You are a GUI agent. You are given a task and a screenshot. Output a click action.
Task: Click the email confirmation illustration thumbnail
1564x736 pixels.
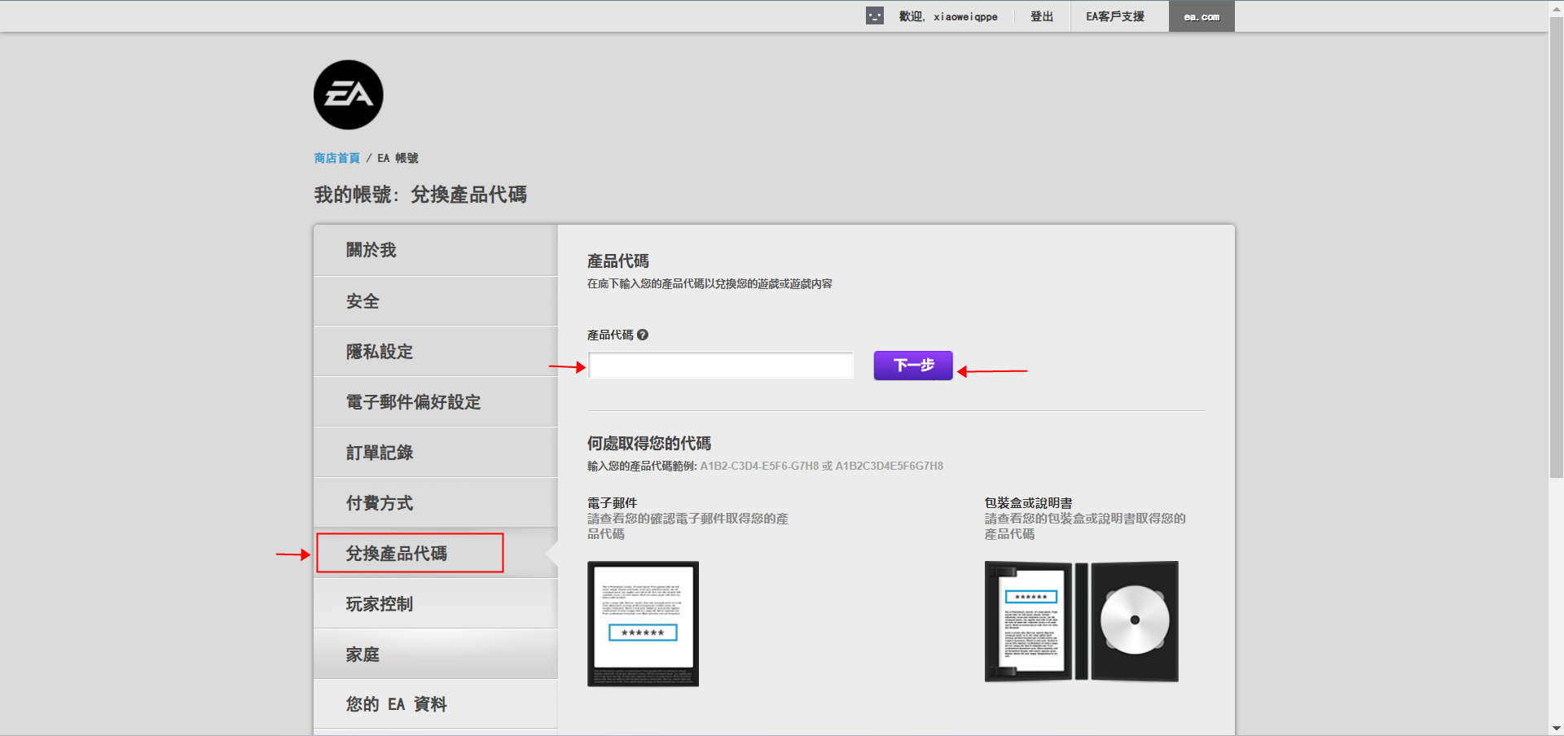point(643,624)
